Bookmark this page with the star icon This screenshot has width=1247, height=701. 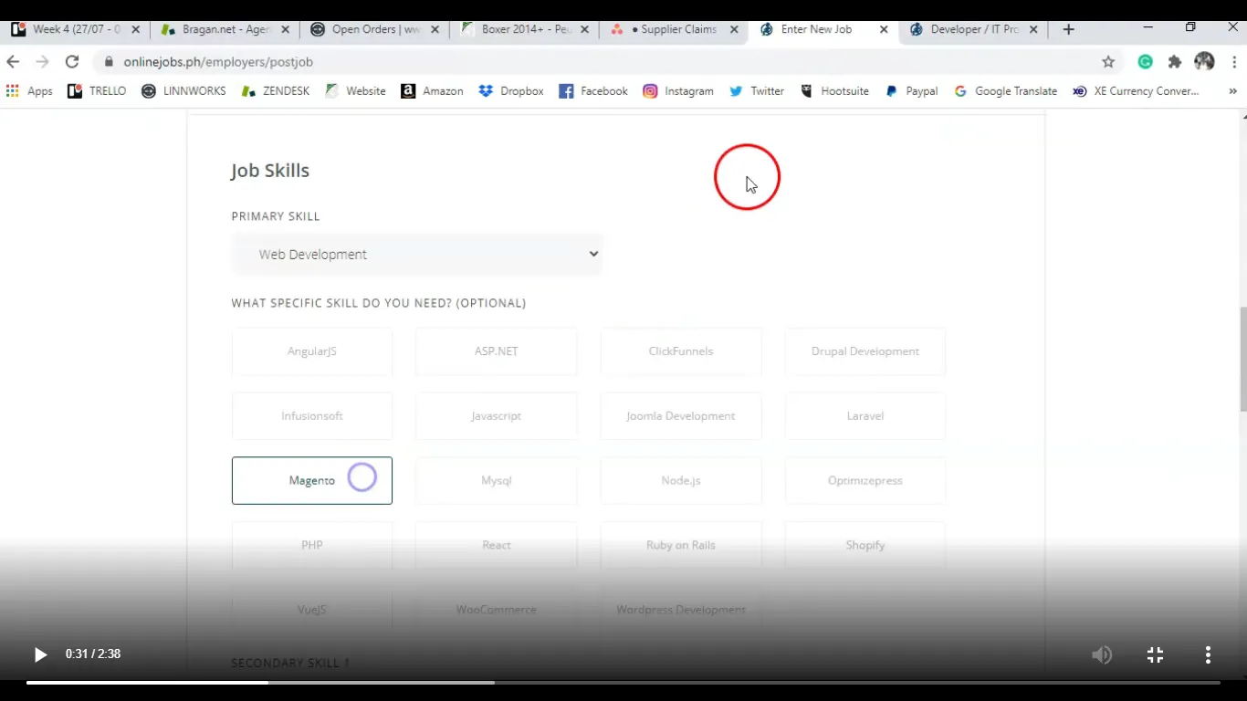tap(1108, 62)
